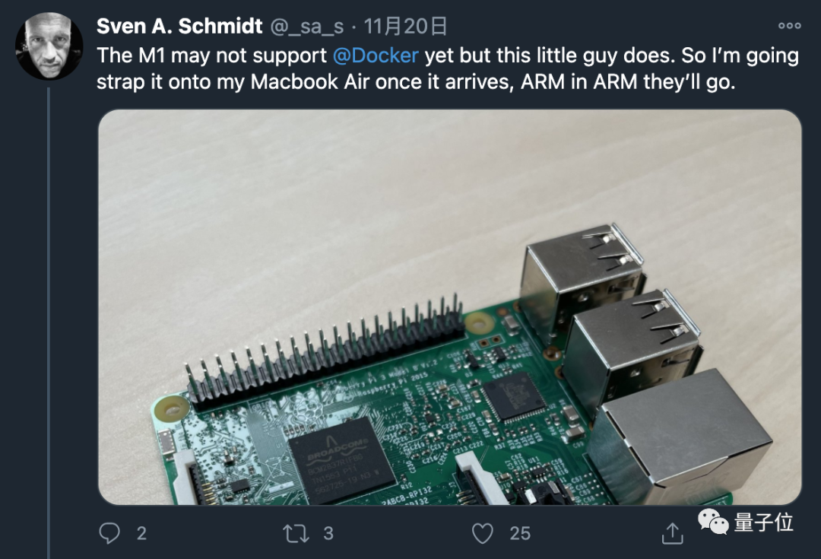The image size is (821, 559).
Task: Open the three-dot more options menu
Action: [x=789, y=26]
